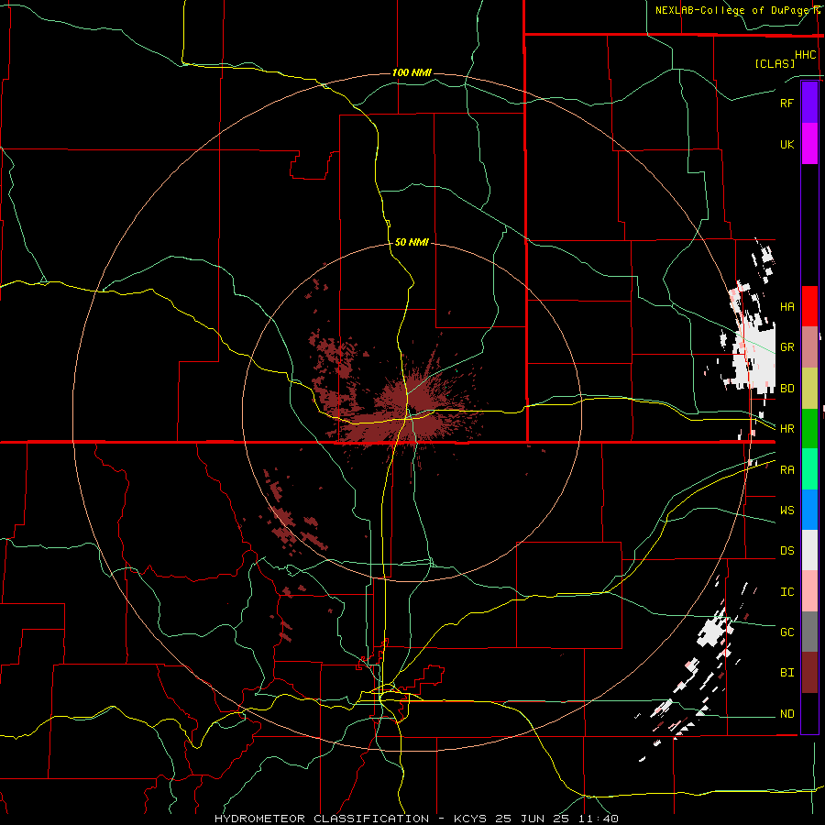Click the BD legend label
Screen dimensions: 825x825
tap(786, 389)
